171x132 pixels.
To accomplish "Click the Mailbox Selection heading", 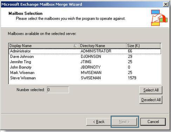I will pyautogui.click(x=25, y=13).
